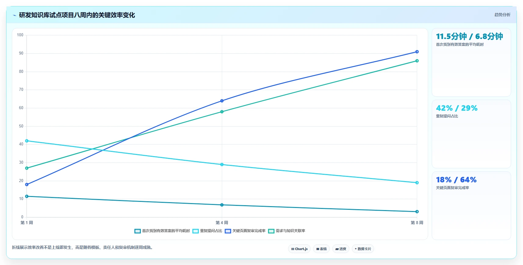Screen dimensions: 523x265
Task: Click the 重复提问占比 point at 第 1 周
Action: click(x=27, y=141)
